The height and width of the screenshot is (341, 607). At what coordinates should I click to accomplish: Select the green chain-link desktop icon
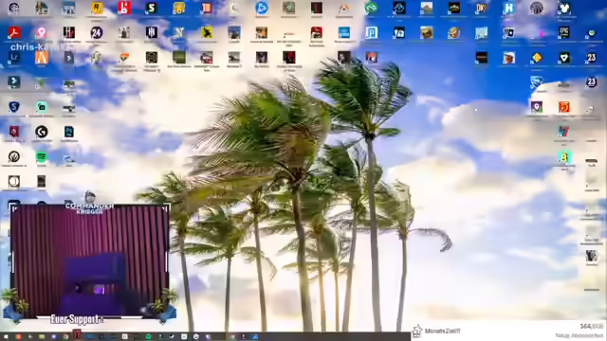(371, 8)
